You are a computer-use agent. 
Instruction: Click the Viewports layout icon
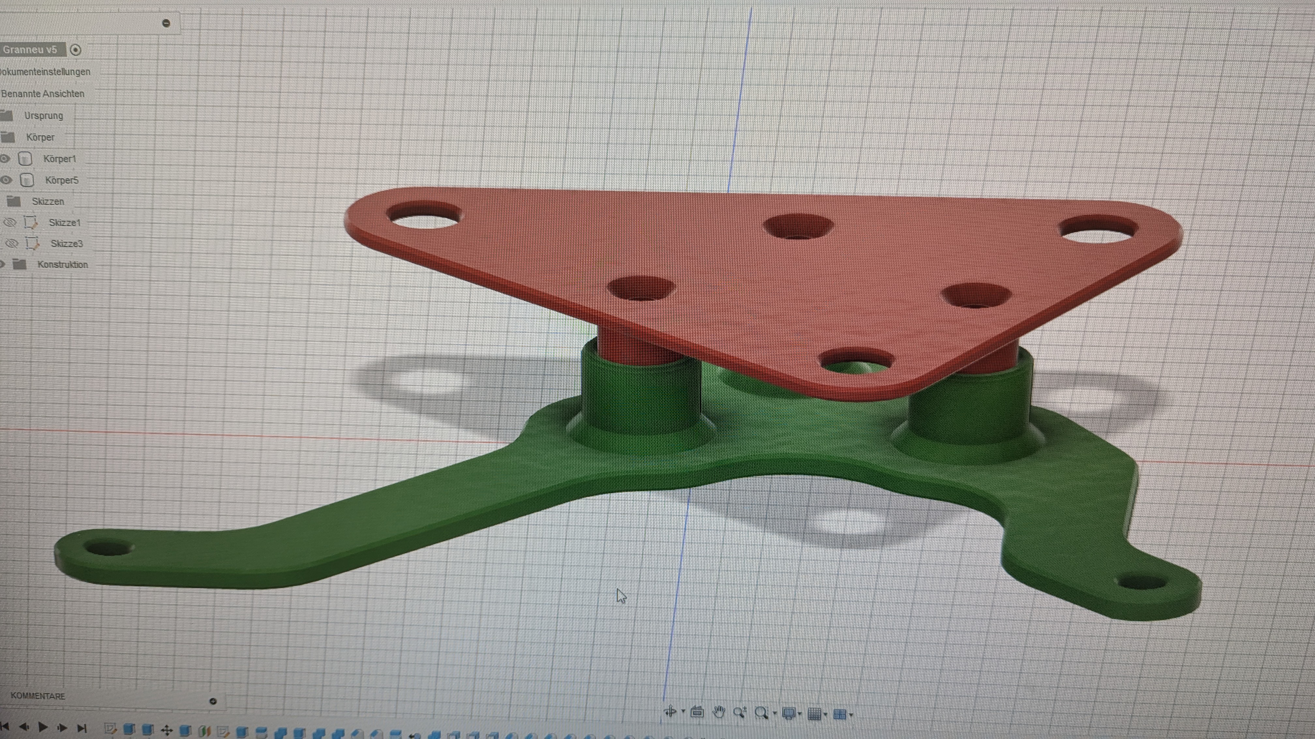[x=840, y=715]
